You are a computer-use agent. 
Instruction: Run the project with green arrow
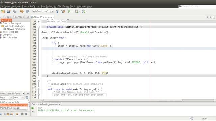[69, 11]
